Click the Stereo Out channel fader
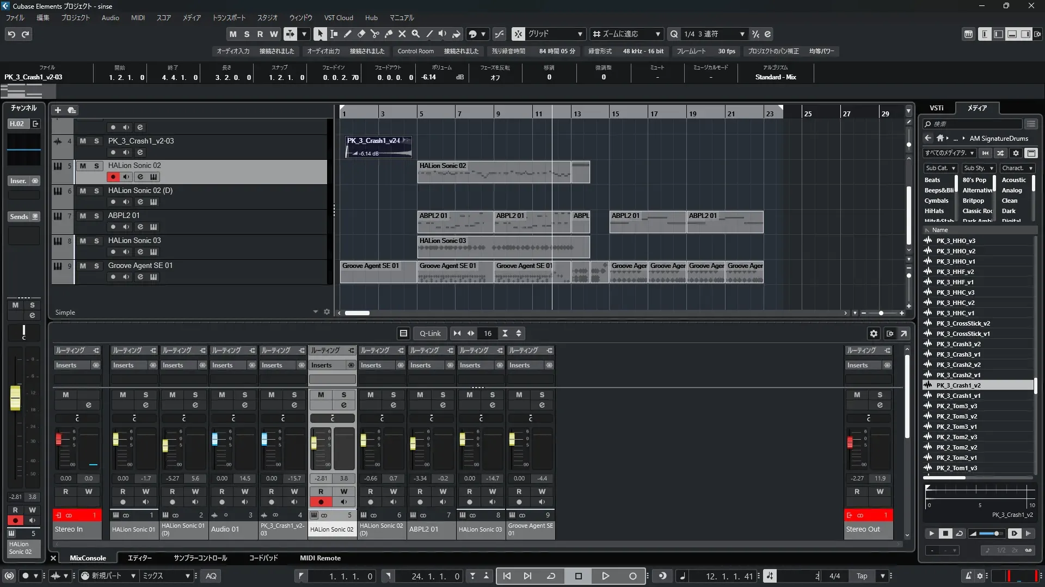 [x=850, y=443]
